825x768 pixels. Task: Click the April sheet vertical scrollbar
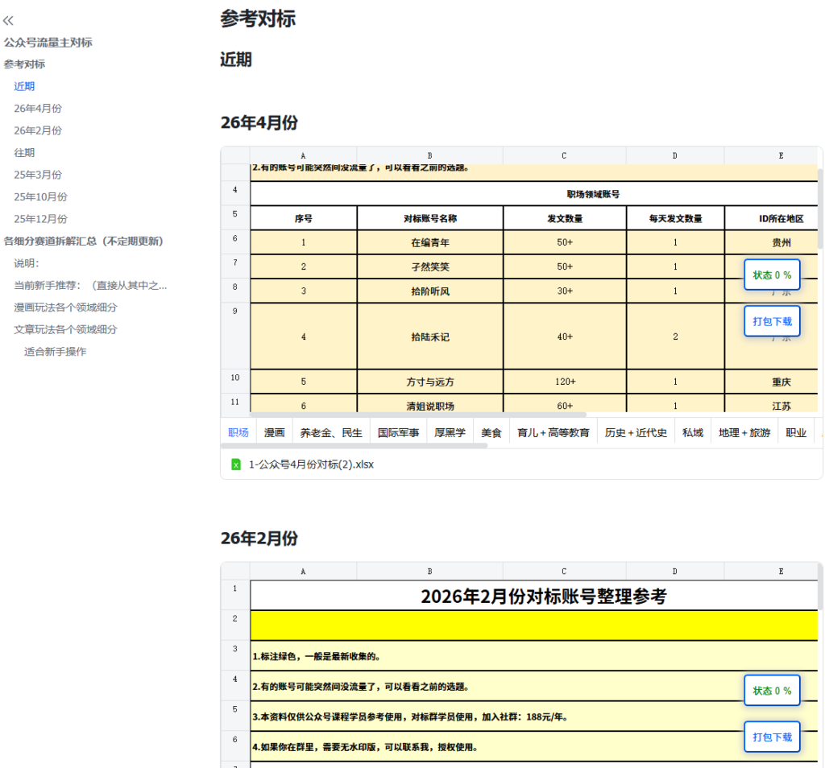coord(820,209)
